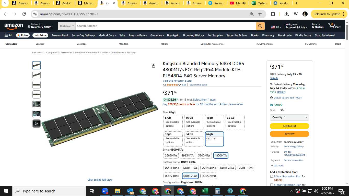Screen dimensions: 349x196
Task: Reload the page
Action: click(x=24, y=14)
